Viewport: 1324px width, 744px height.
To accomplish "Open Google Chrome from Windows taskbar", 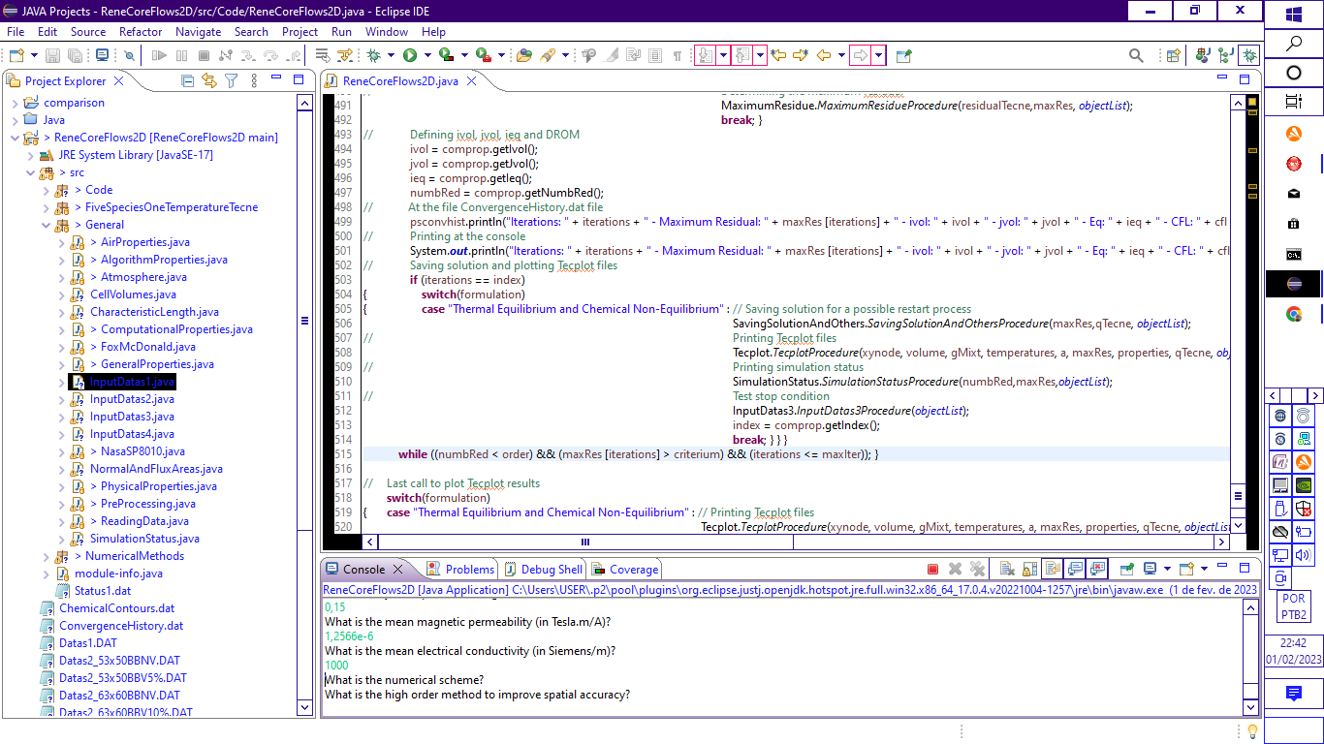I will pyautogui.click(x=1293, y=314).
